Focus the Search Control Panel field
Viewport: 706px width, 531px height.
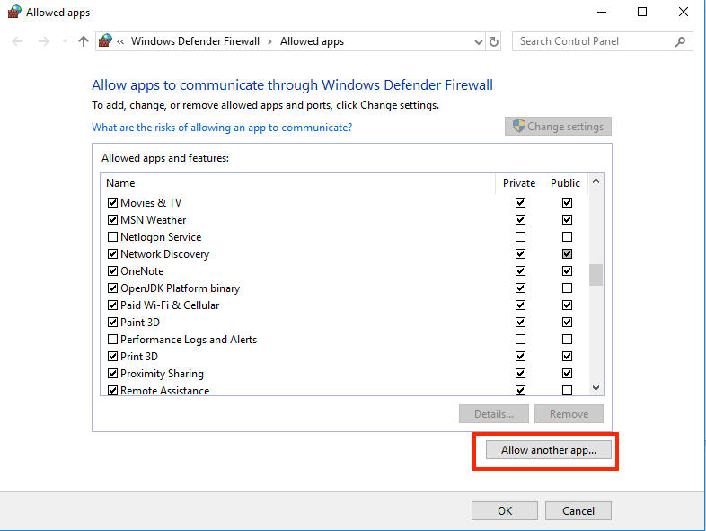click(x=602, y=41)
